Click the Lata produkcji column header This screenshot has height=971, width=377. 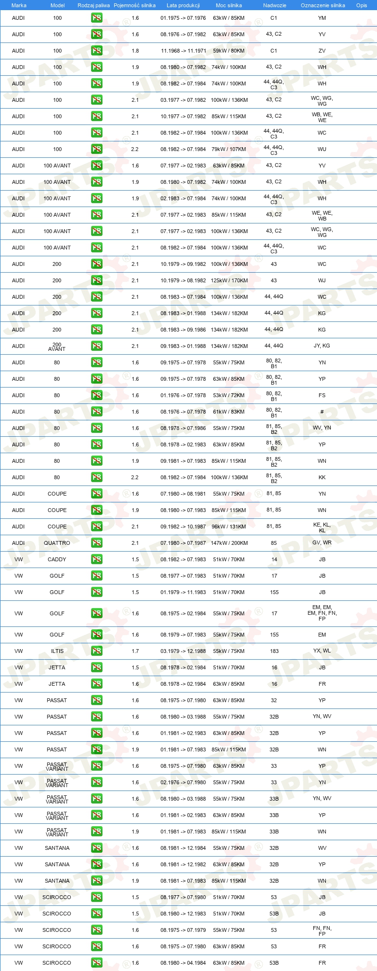pyautogui.click(x=183, y=5)
